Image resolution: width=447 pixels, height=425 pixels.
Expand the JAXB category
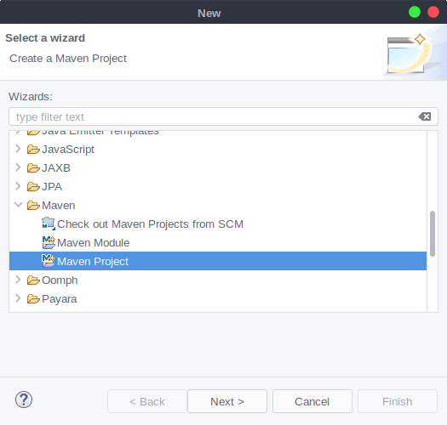click(18, 167)
